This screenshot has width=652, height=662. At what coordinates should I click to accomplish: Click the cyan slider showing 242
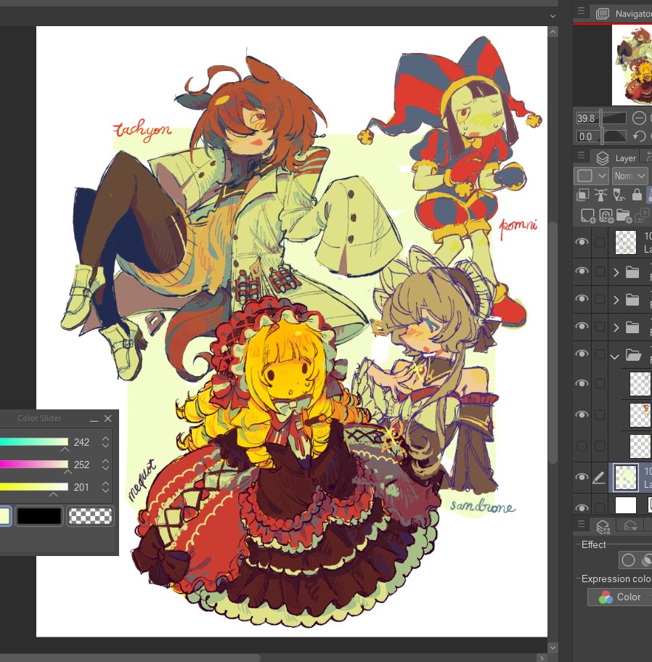tap(34, 441)
